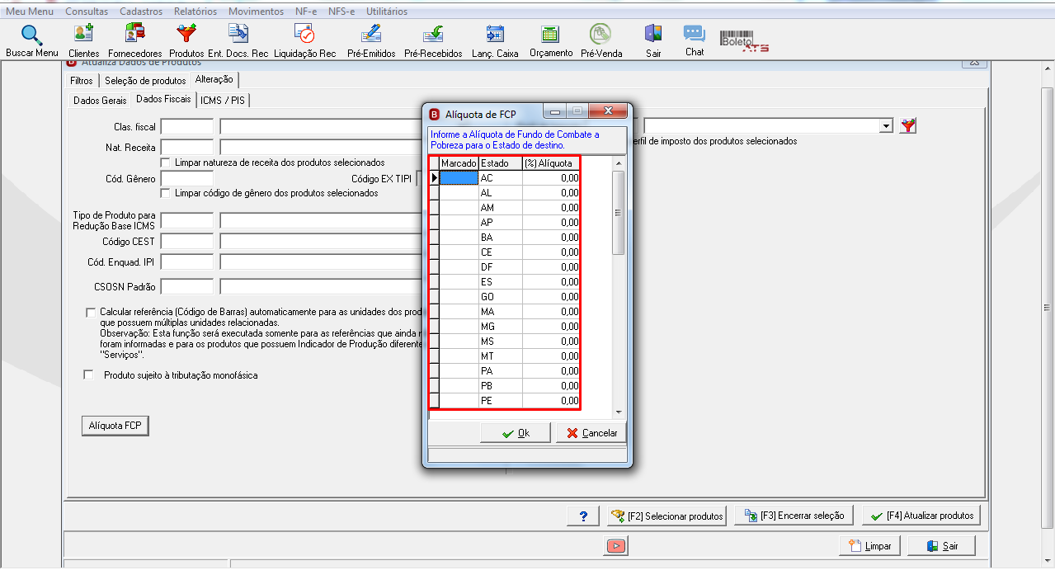Confirm with Ok in FCP dialog

click(x=516, y=433)
